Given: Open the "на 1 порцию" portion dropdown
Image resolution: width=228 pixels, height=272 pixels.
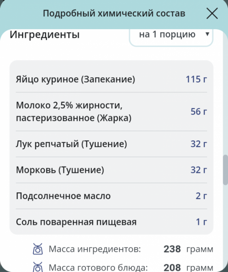Looking at the screenshot, I should click(x=171, y=36).
